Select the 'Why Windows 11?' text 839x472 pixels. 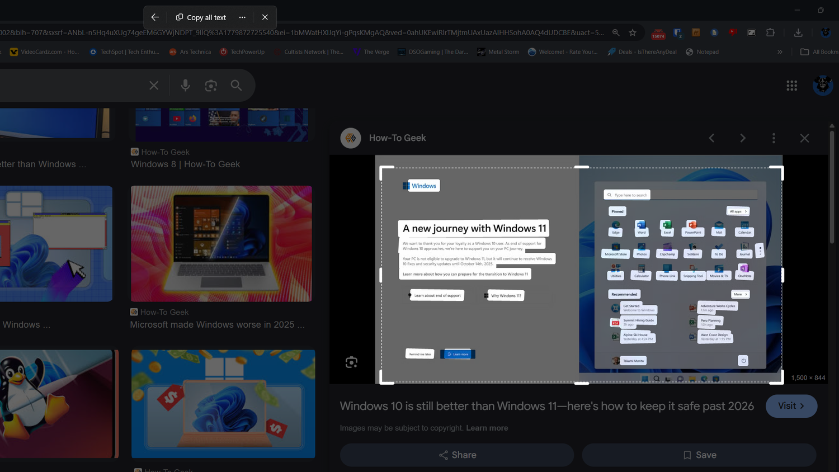pyautogui.click(x=506, y=296)
